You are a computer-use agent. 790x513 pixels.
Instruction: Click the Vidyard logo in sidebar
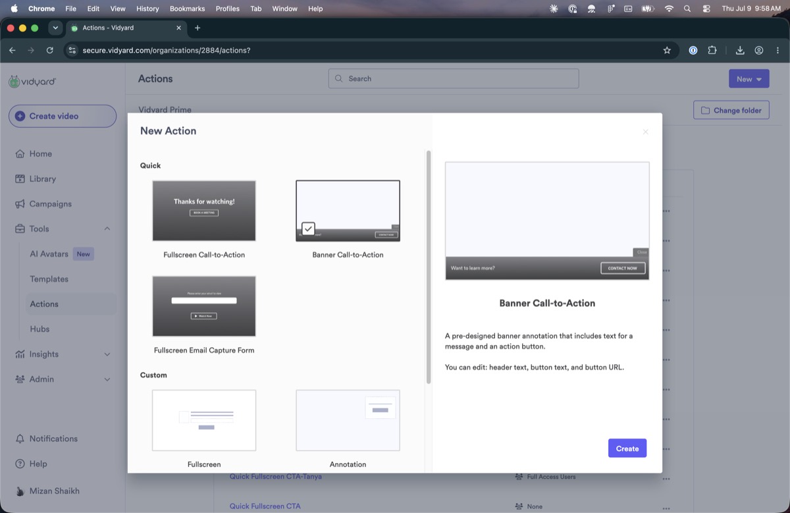click(32, 82)
